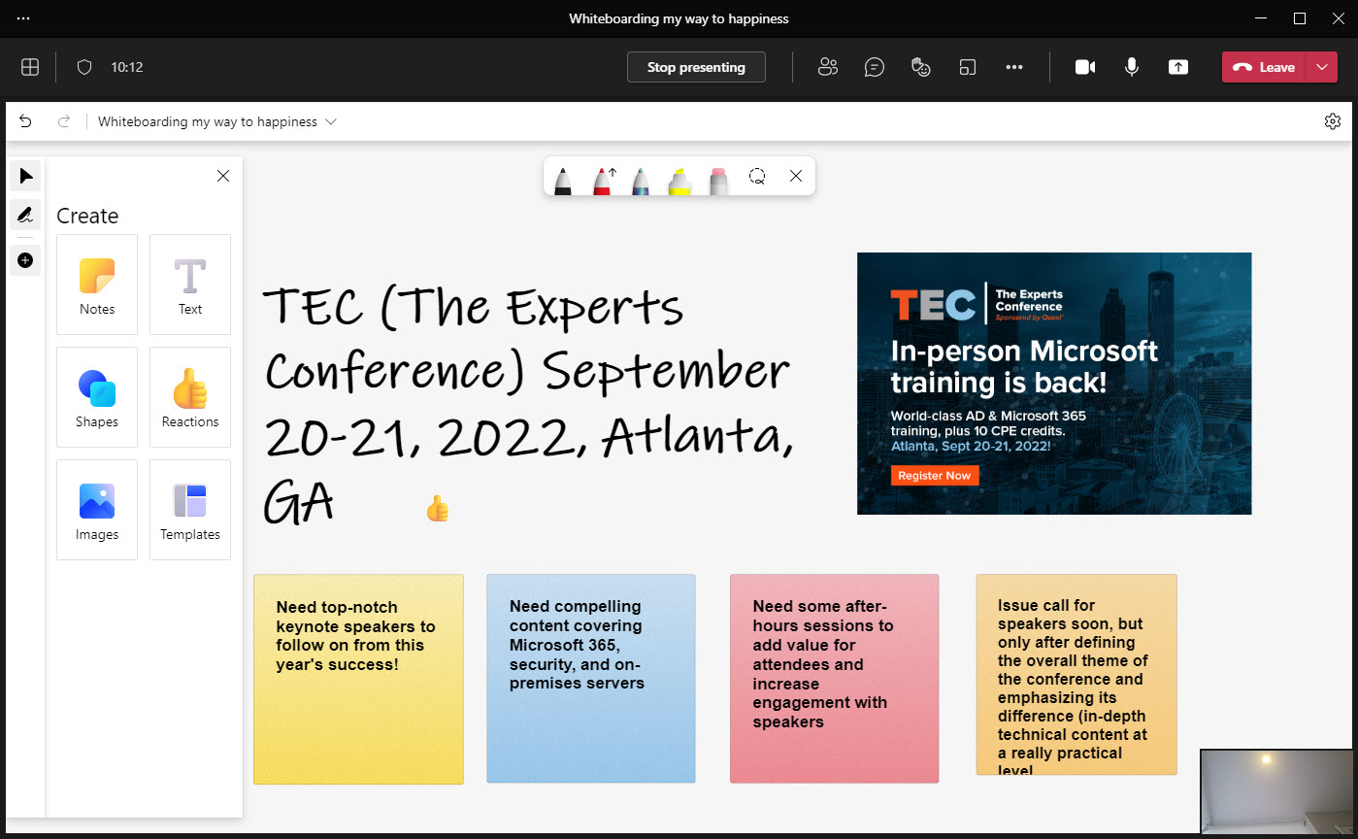Screen dimensions: 1358x839
Task: Select the lasso select tool
Action: click(757, 177)
